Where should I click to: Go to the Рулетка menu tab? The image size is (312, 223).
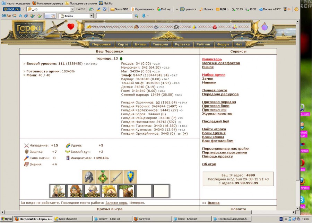click(x=182, y=44)
